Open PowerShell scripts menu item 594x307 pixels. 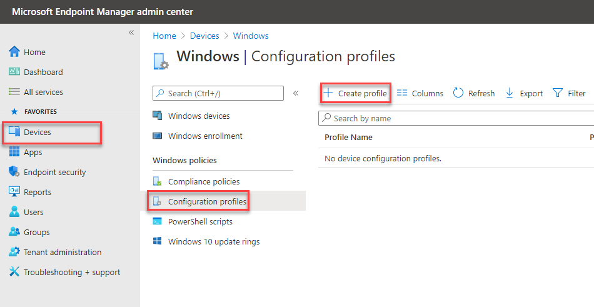tap(199, 221)
